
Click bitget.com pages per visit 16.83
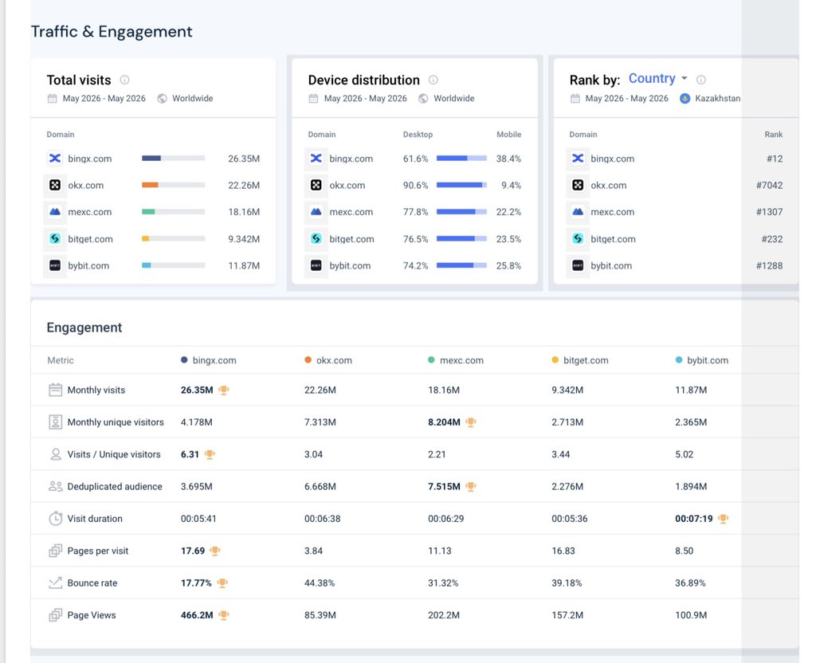[x=563, y=551]
